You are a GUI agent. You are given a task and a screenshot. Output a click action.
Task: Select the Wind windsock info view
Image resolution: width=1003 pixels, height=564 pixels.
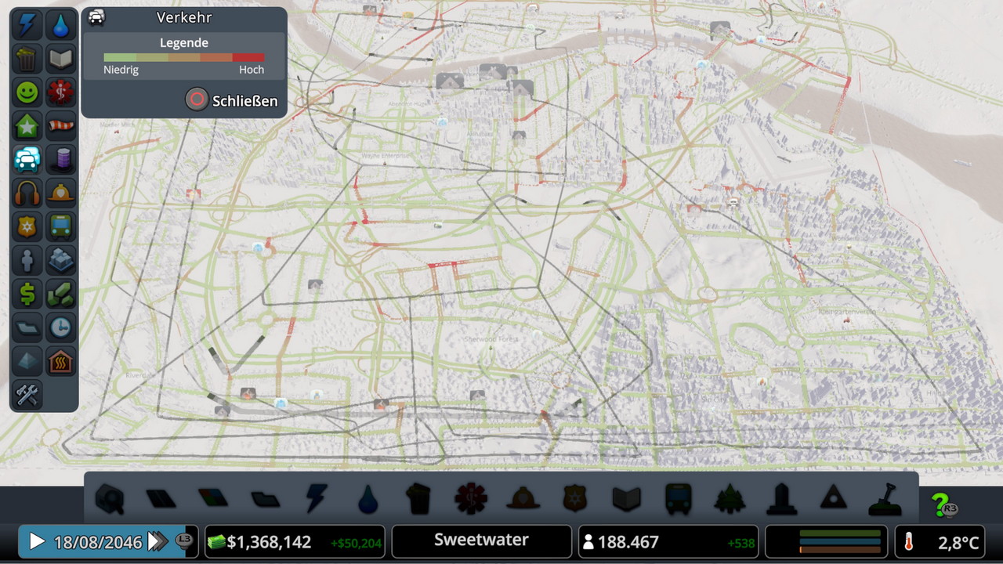tap(61, 126)
